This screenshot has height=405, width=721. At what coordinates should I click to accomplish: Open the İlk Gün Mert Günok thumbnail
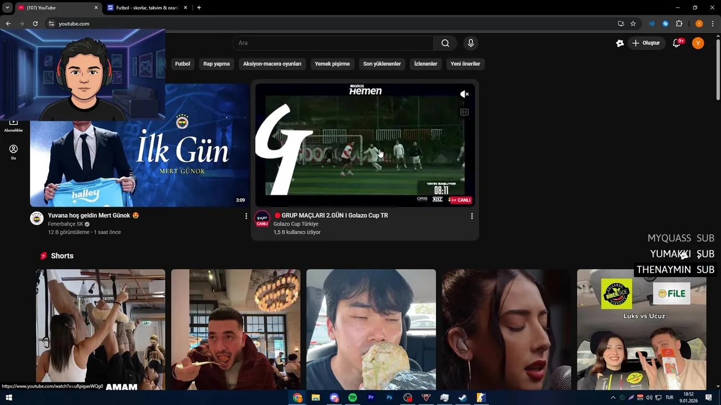(140, 145)
